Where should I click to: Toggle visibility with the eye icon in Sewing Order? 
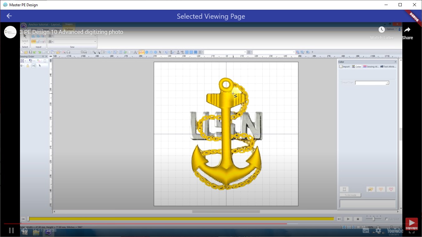22,65
